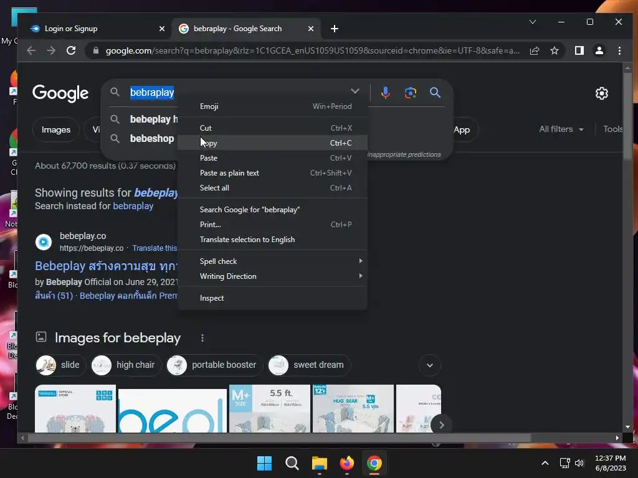The image size is (638, 478).
Task: Collapse search suggestions dropdown arrow
Action: [x=355, y=91]
